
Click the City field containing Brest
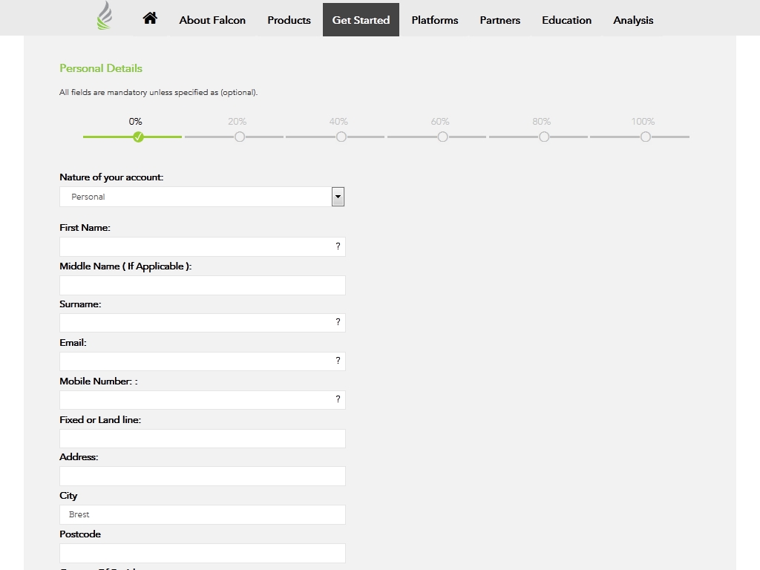202,514
